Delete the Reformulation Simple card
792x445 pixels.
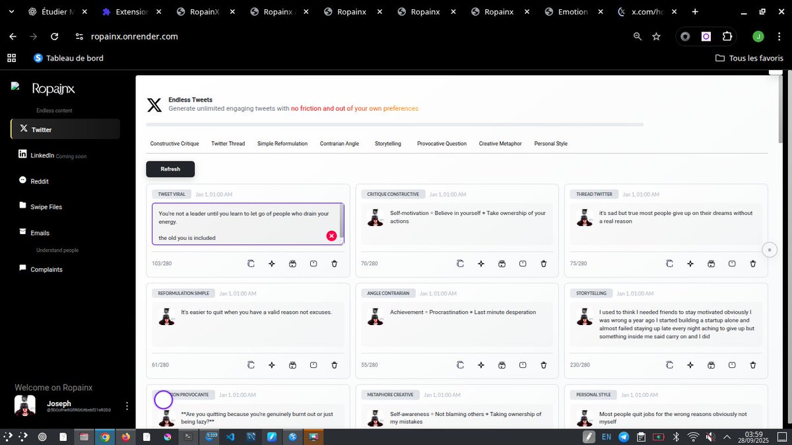pyautogui.click(x=335, y=365)
